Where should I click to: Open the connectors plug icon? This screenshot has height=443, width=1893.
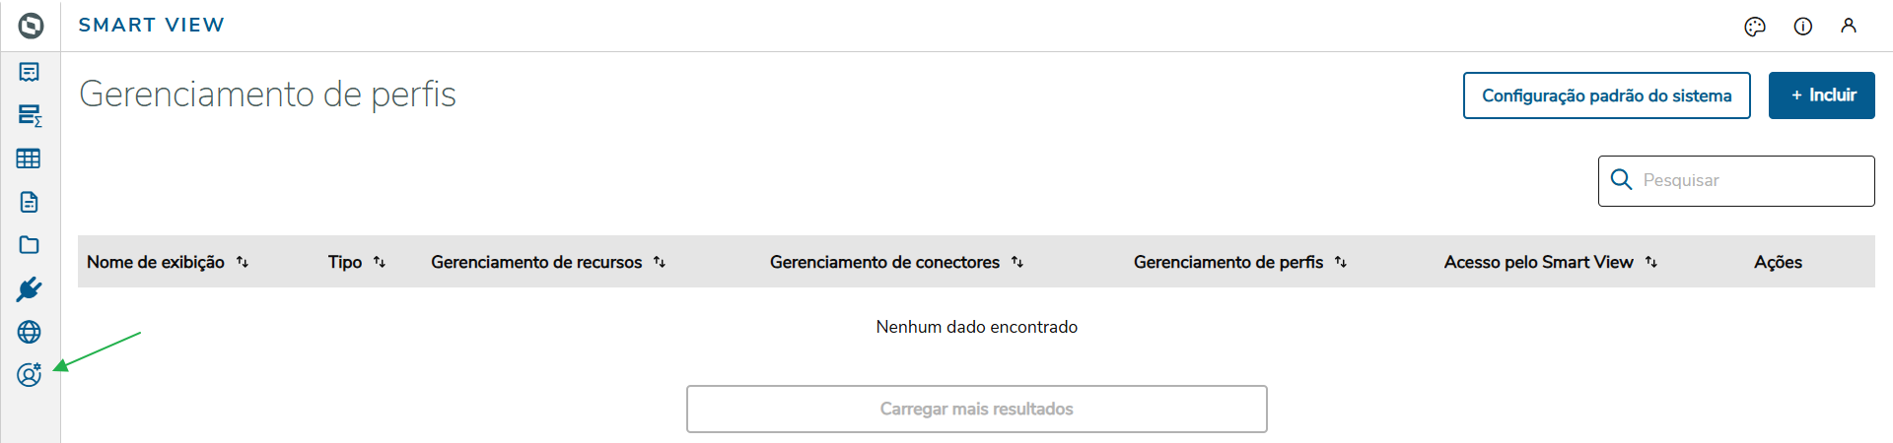(29, 288)
